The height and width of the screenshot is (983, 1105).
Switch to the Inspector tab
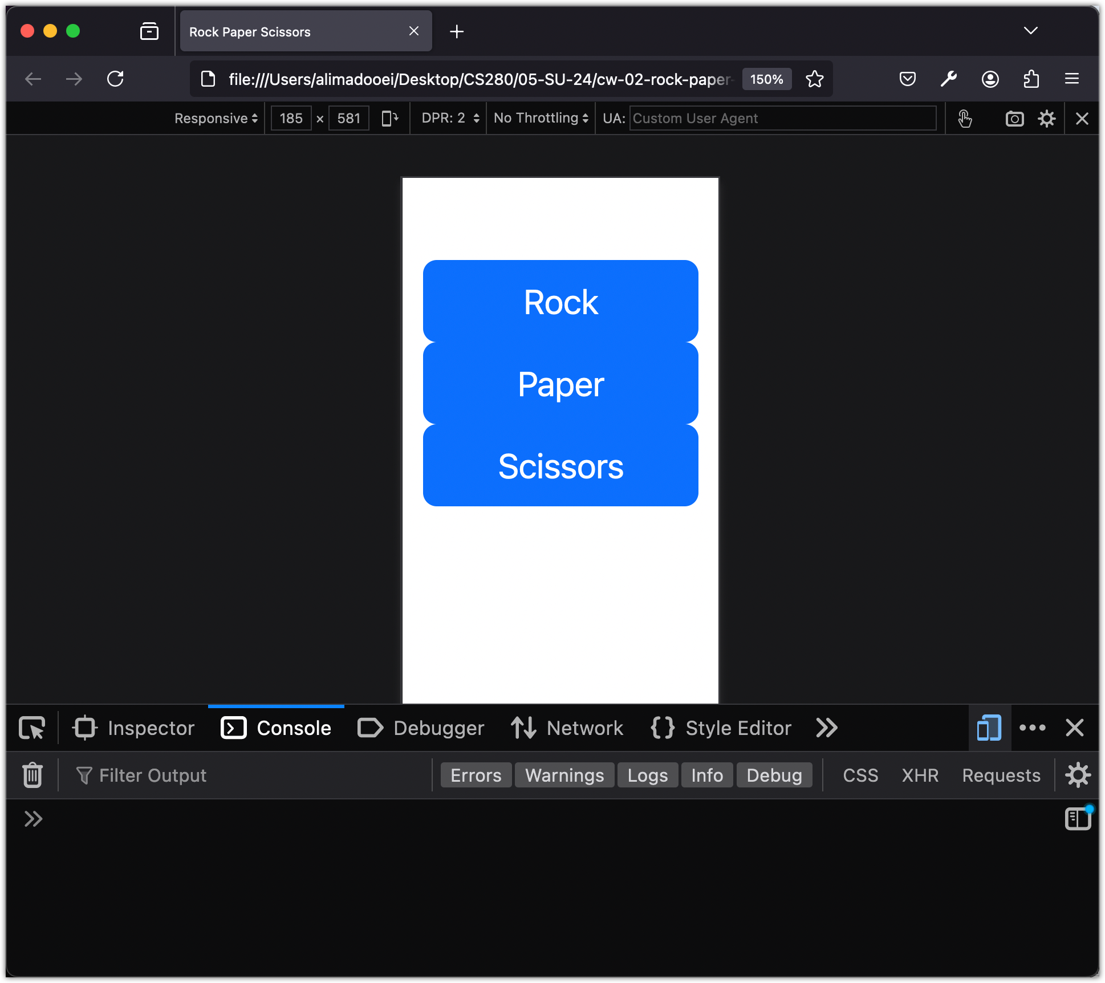click(x=134, y=728)
